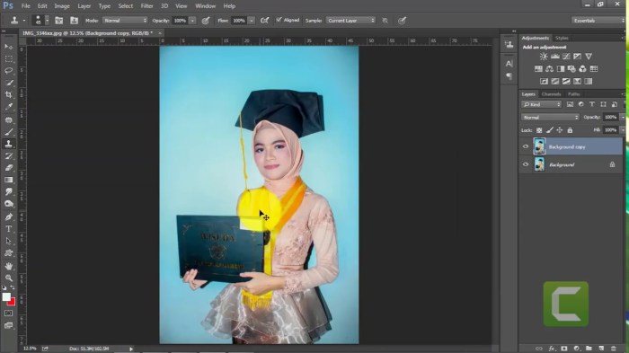Select the Lasso tool
Image resolution: width=629 pixels, height=353 pixels.
(8, 71)
